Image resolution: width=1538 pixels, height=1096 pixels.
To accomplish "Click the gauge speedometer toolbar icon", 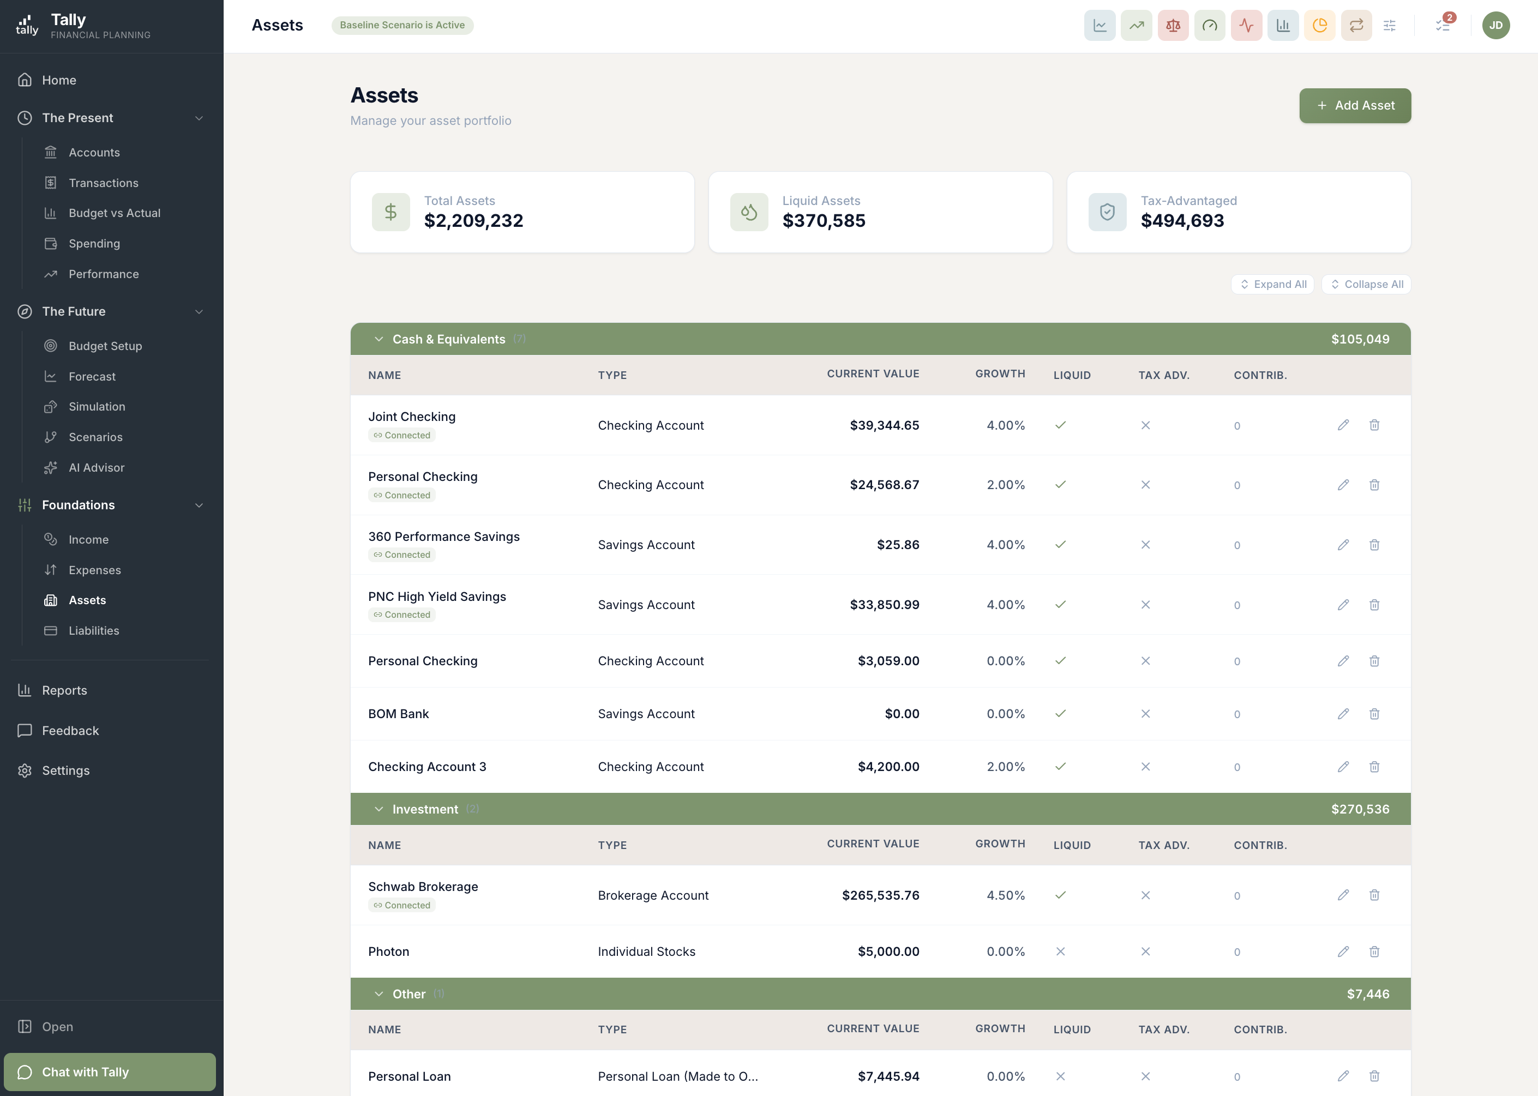I will click(x=1209, y=26).
